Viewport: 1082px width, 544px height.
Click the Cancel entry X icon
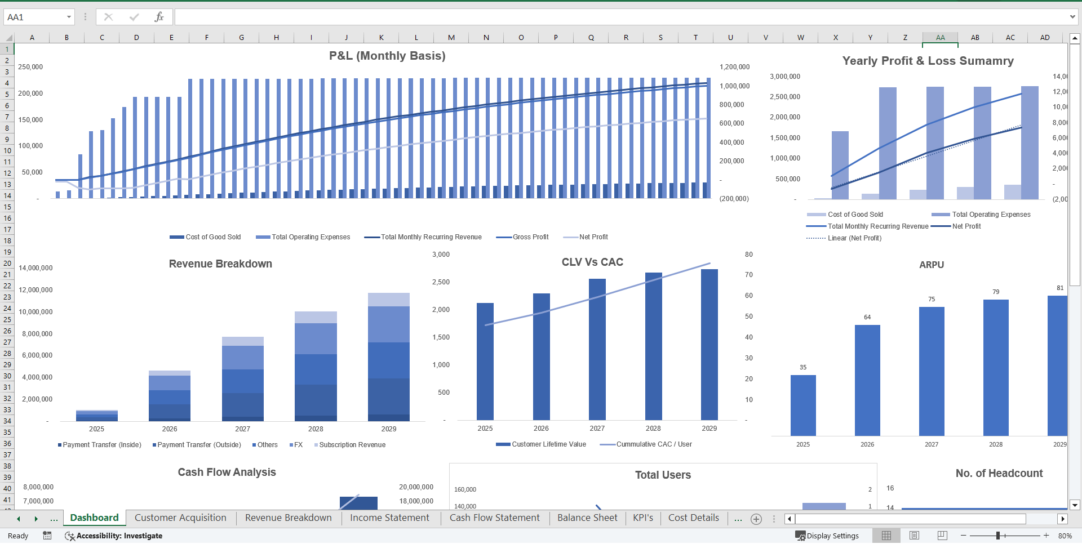coord(108,17)
